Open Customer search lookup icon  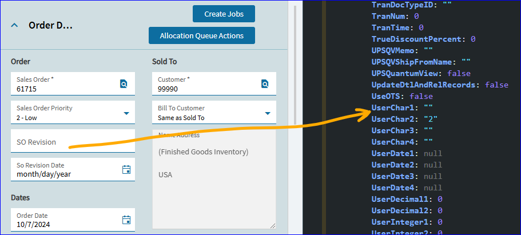tap(265, 83)
